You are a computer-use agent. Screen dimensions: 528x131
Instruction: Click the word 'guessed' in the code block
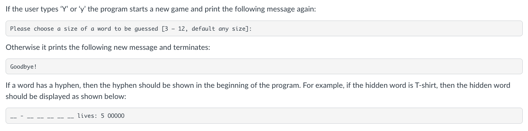pos(146,29)
